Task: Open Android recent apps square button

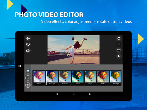Action: [90, 94]
